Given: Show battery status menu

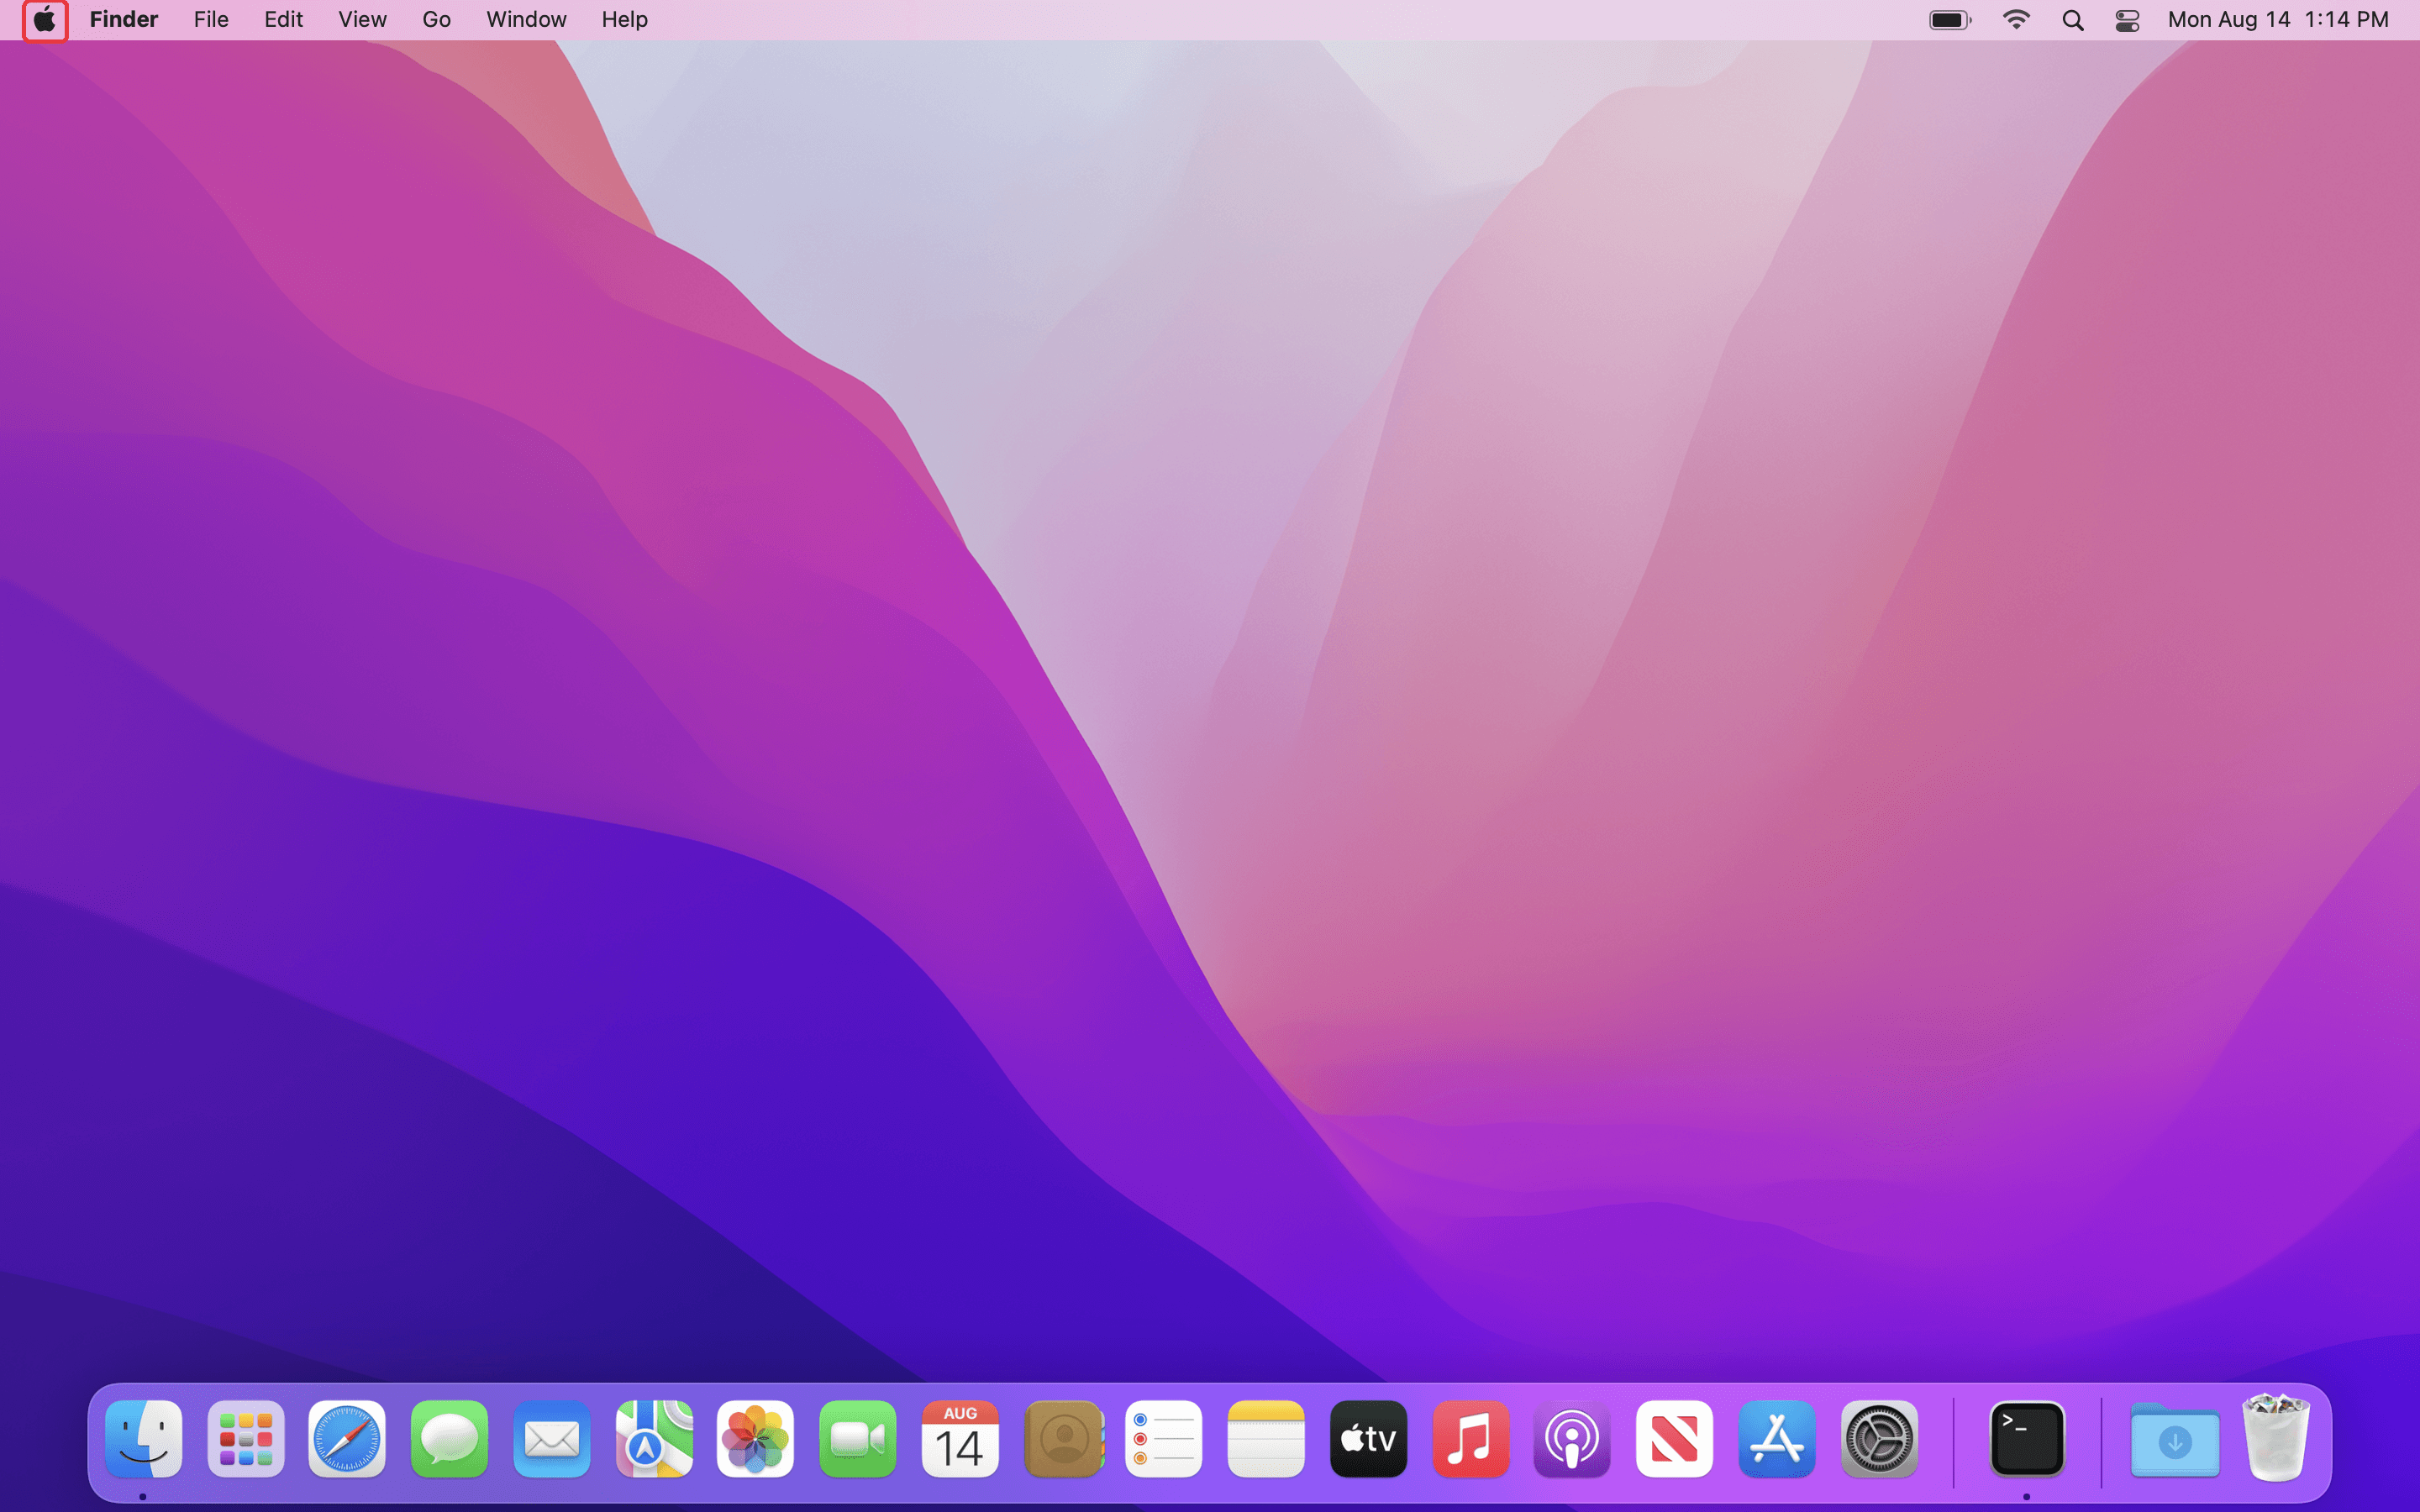Looking at the screenshot, I should tap(1949, 20).
